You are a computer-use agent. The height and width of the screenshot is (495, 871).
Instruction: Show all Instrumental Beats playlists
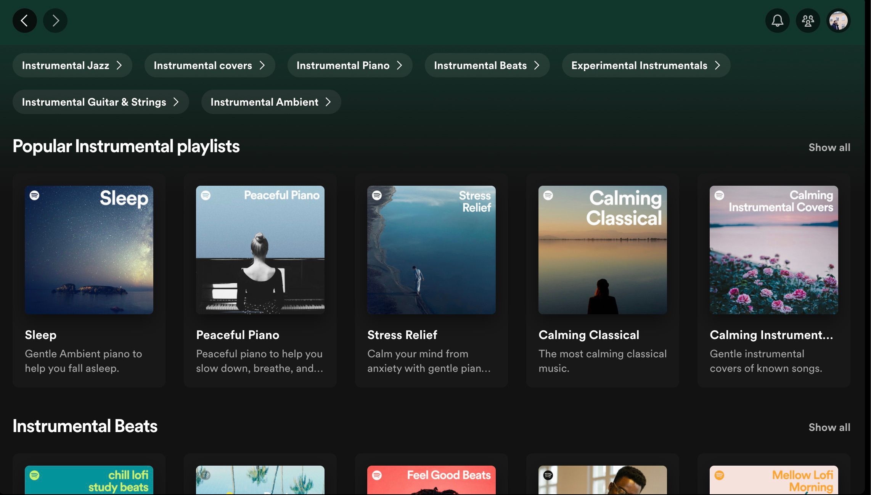coord(830,427)
